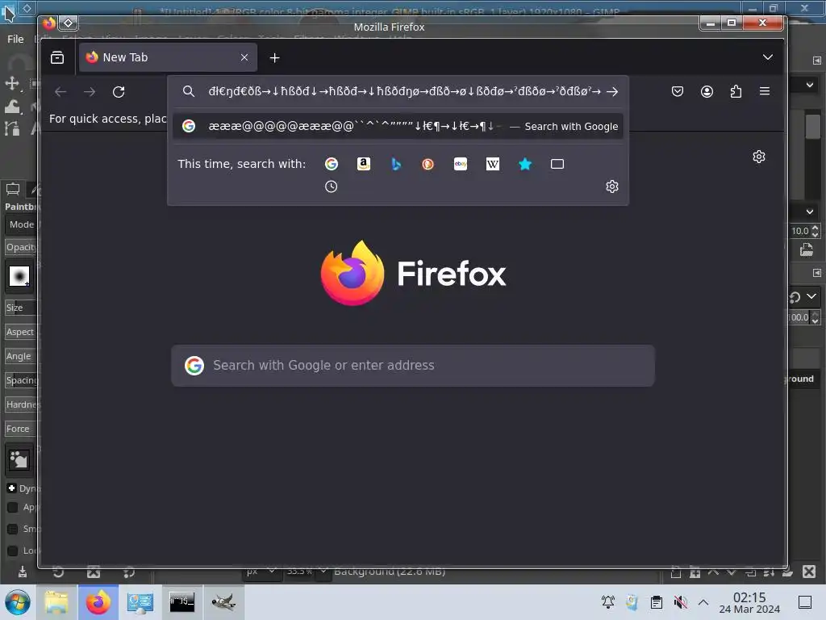The width and height of the screenshot is (826, 620).
Task: Adjust the Angle slider in GIMP
Action: pos(21,356)
